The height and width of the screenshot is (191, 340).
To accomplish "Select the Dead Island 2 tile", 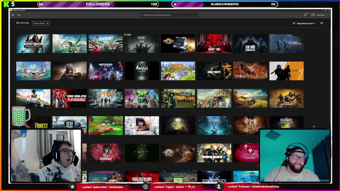I will [106, 44].
